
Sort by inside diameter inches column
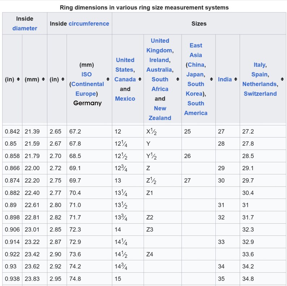point(18,79)
